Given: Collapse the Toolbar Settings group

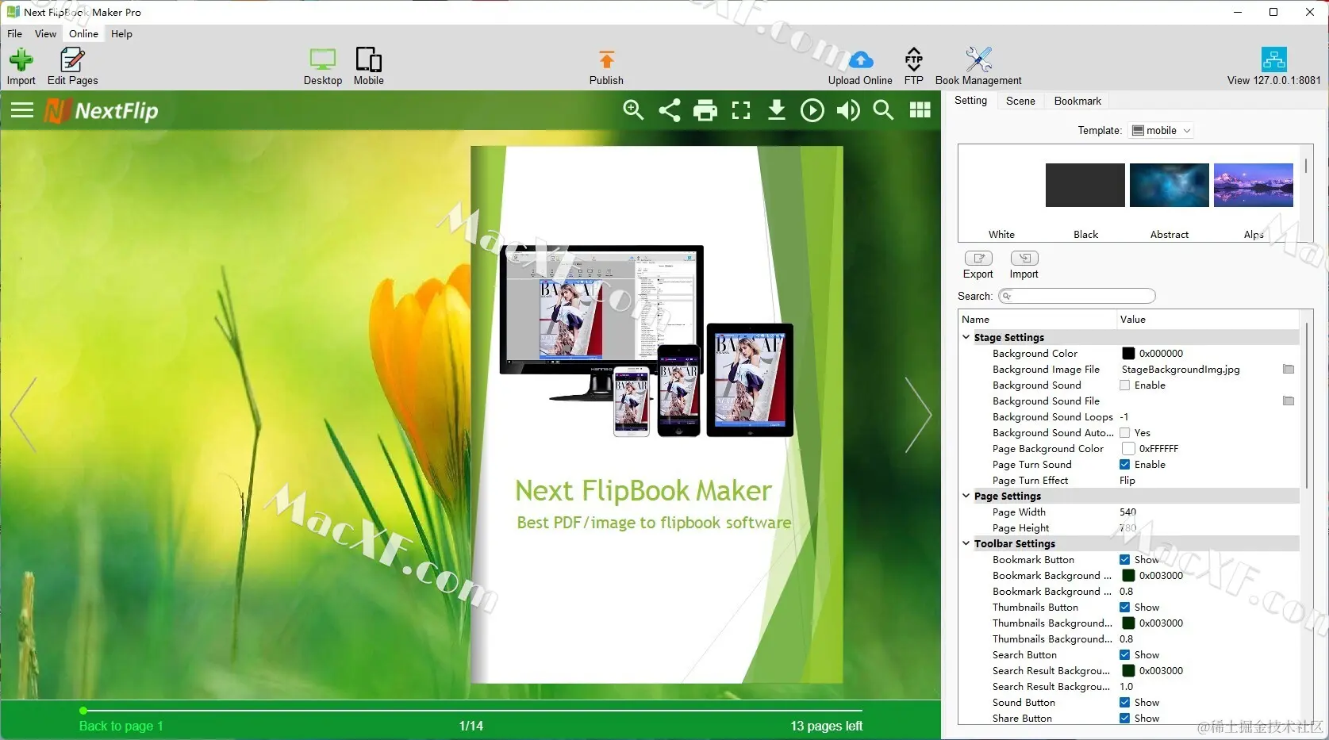Looking at the screenshot, I should (x=966, y=543).
